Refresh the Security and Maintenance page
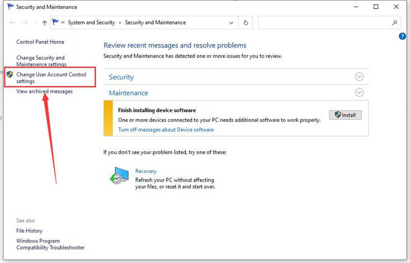 (245, 23)
